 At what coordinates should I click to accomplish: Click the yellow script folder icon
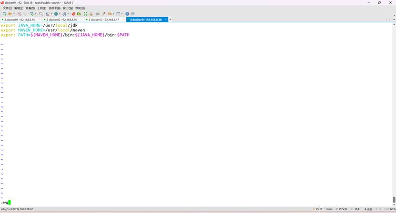click(x=110, y=14)
